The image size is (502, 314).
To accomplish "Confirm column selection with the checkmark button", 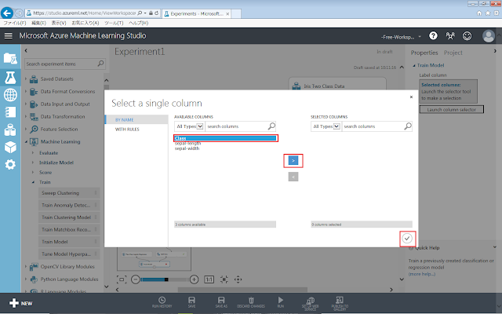I will pyautogui.click(x=406, y=239).
